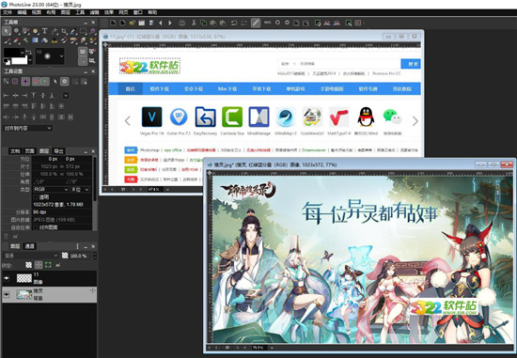The height and width of the screenshot is (358, 517).
Task: Enable the 透明 transparency checkbox
Action: click(x=36, y=196)
